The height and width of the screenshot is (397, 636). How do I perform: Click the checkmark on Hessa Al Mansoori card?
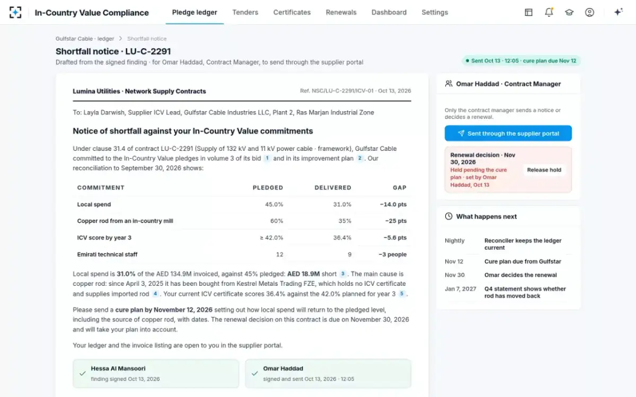click(x=82, y=373)
